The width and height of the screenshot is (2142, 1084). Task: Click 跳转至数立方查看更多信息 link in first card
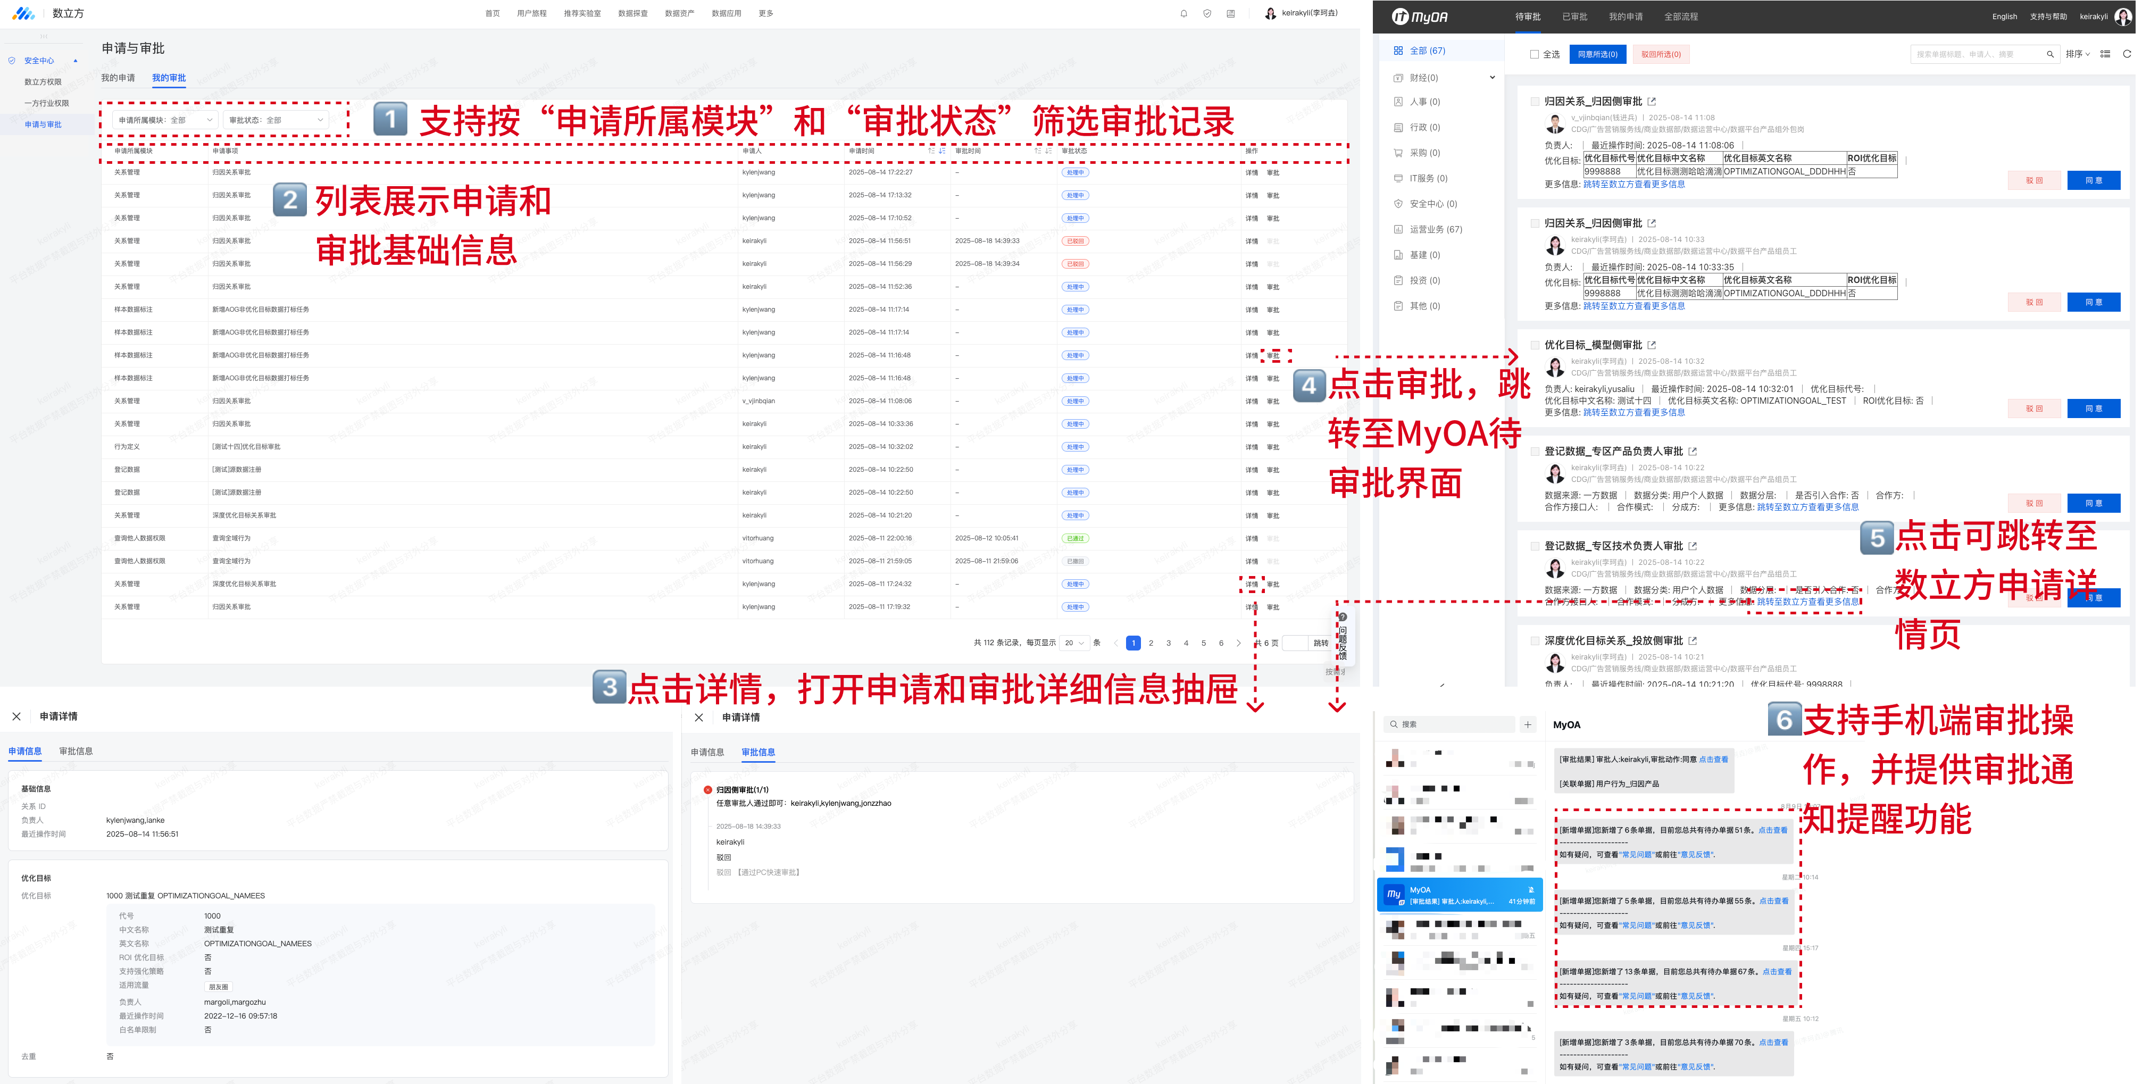click(x=1633, y=185)
